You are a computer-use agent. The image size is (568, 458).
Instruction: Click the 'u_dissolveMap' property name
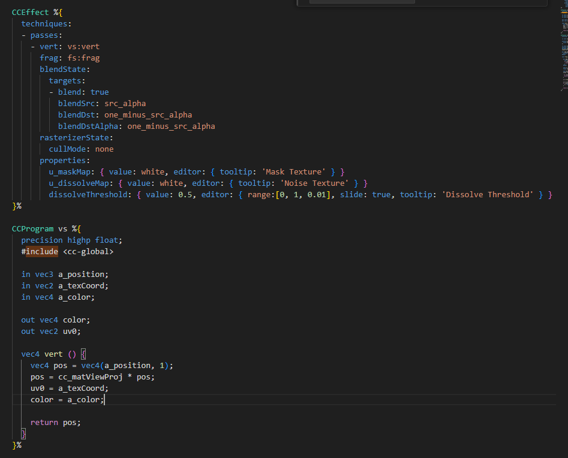point(79,183)
